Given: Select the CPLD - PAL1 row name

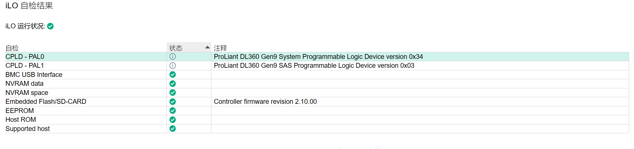Looking at the screenshot, I should click(x=25, y=66).
